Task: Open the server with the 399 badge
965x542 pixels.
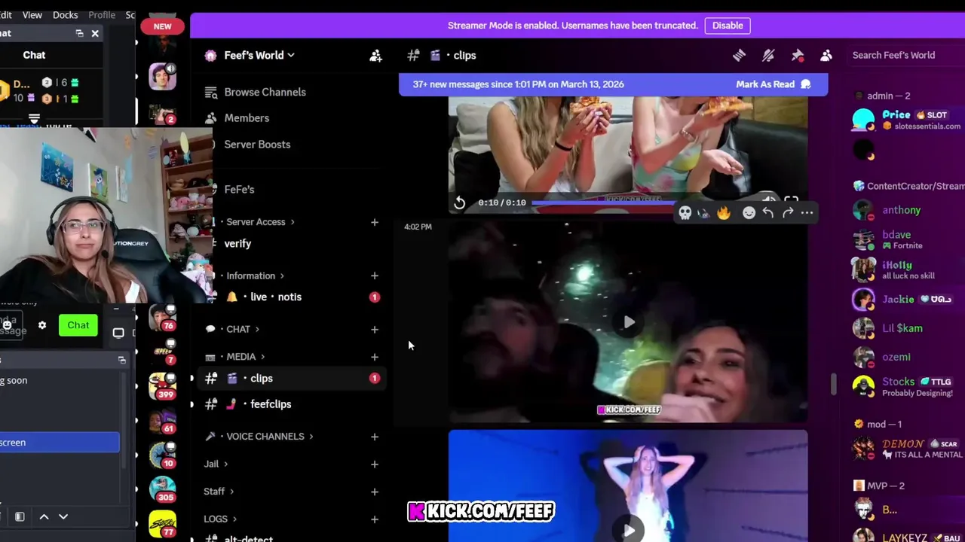Action: pos(162,385)
